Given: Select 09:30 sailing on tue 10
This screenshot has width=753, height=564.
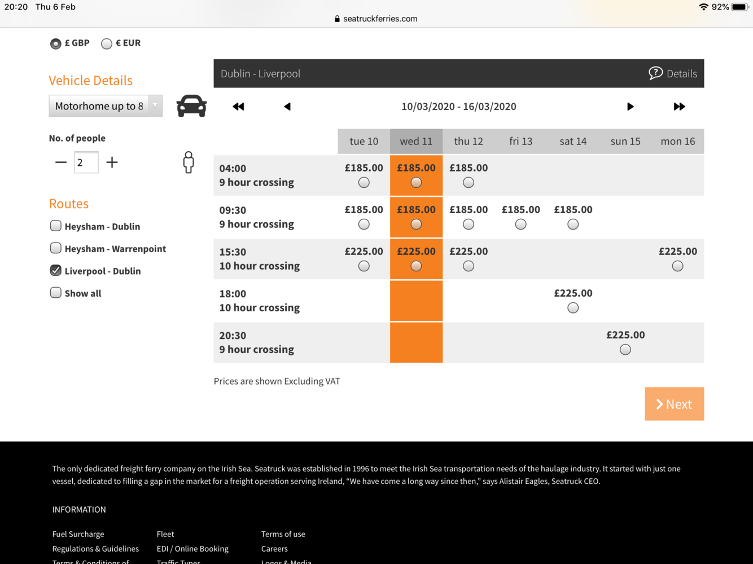Looking at the screenshot, I should pyautogui.click(x=364, y=224).
